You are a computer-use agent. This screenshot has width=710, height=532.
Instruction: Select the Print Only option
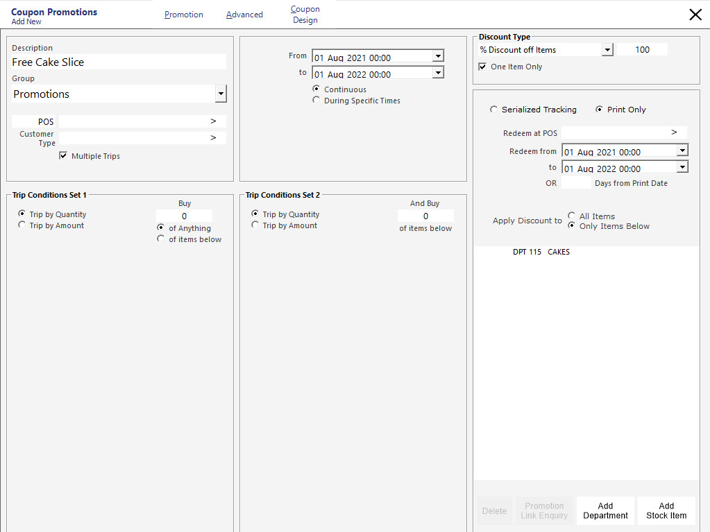pos(599,110)
